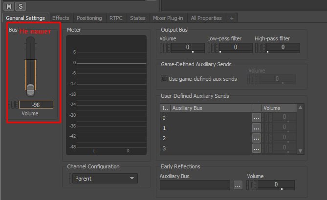
Task: Switch to the Effects tab
Action: pyautogui.click(x=61, y=18)
